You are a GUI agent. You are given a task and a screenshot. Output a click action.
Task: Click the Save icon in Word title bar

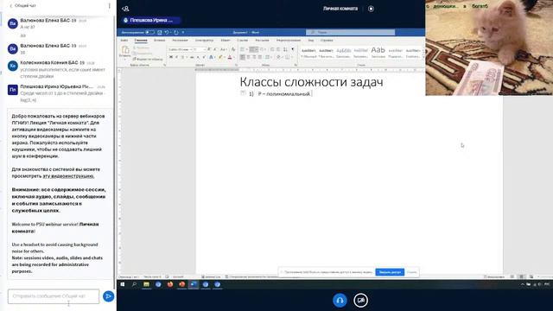click(x=159, y=33)
